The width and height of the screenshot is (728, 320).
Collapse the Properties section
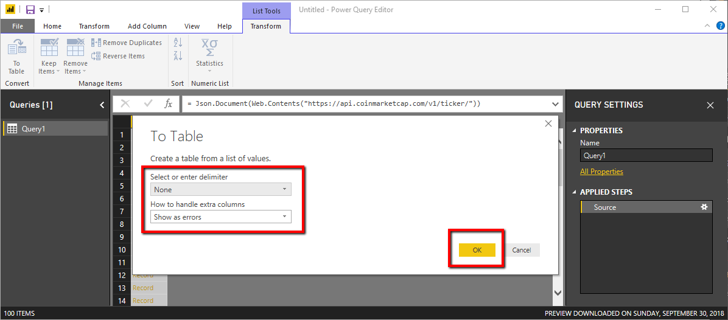(x=575, y=131)
